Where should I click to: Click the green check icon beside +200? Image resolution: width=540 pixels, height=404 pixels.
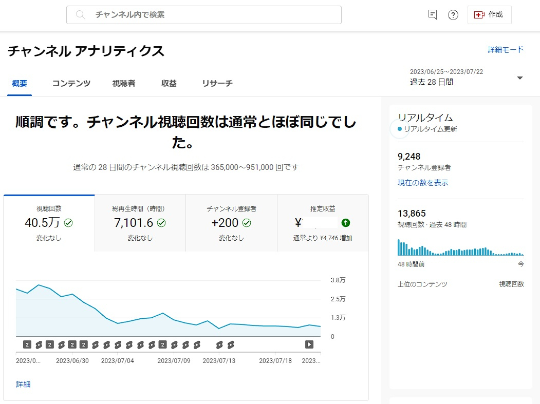[x=247, y=223]
